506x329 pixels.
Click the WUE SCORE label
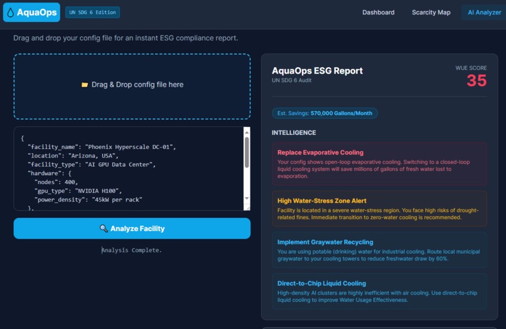click(471, 68)
